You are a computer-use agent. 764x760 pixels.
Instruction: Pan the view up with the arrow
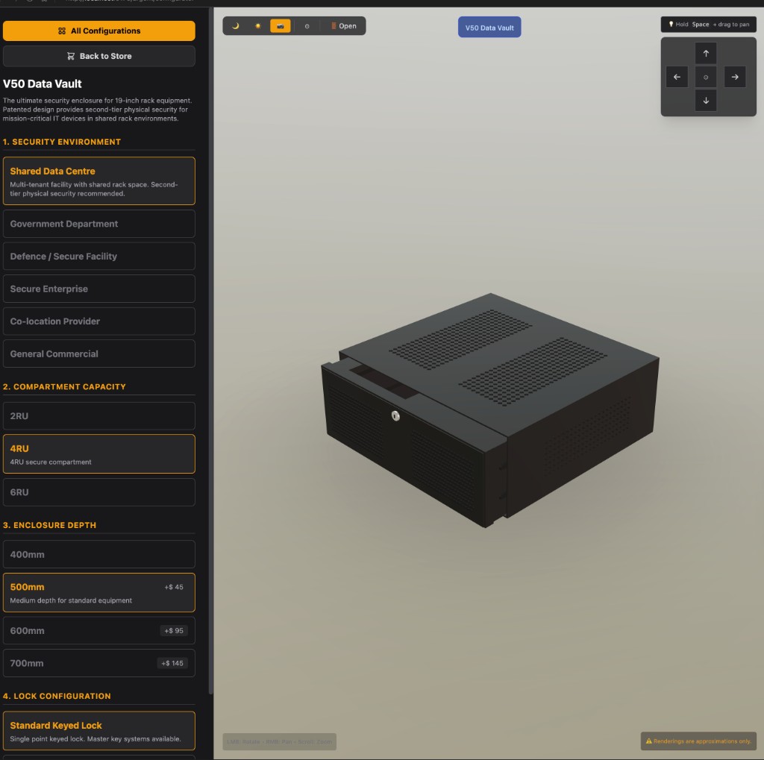pos(706,54)
